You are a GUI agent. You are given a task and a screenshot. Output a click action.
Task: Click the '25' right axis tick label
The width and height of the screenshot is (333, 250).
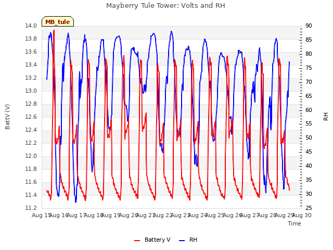309,208
